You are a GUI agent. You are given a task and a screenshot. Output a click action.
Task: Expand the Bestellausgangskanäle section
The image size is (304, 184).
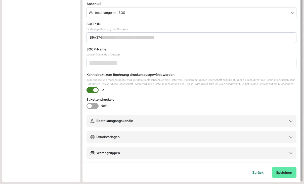pyautogui.click(x=191, y=121)
